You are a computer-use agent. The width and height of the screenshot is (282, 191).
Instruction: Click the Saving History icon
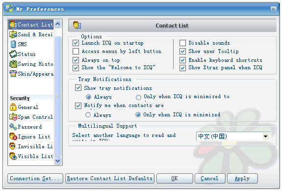click(13, 64)
